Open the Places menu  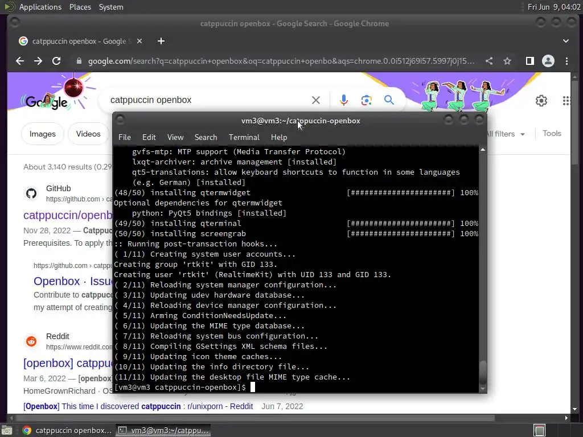coord(80,7)
